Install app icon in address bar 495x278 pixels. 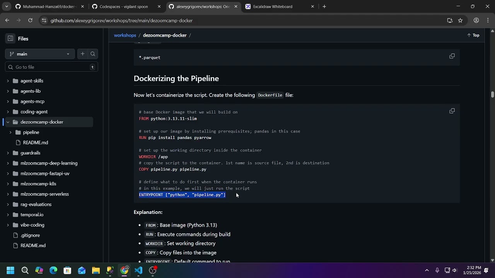pos(450,20)
